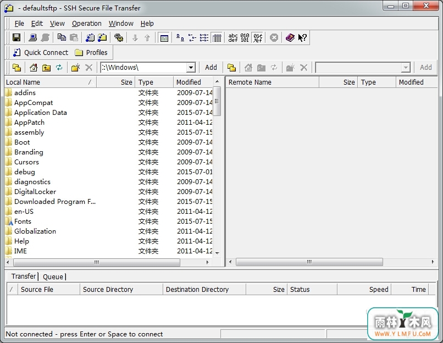Click local pane horizontal scrollbar thumb
443x343 pixels.
click(x=97, y=262)
